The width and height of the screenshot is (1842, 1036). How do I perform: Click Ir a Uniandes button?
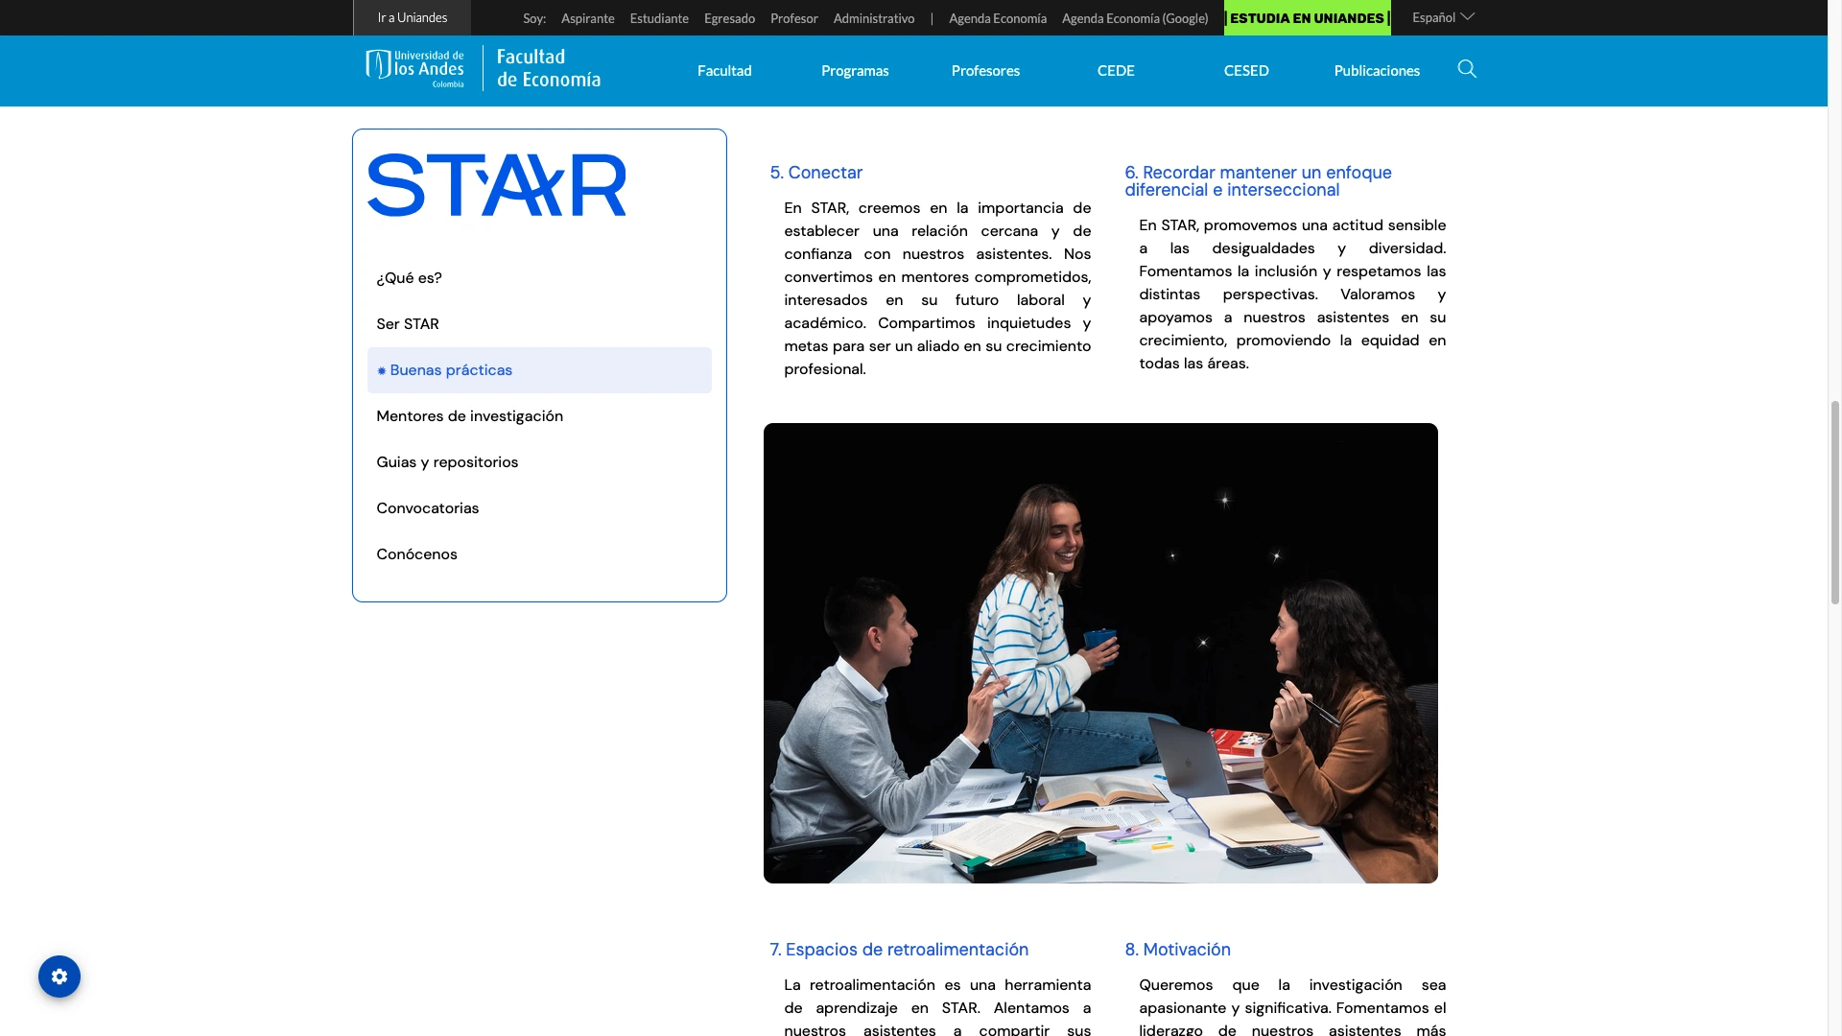[413, 18]
